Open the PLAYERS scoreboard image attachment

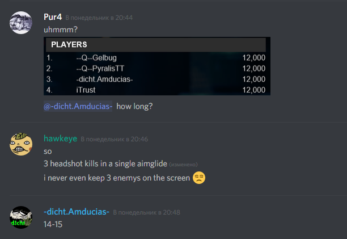pyautogui.click(x=157, y=66)
